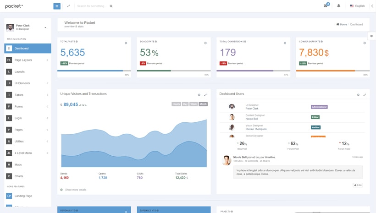Click the search magnifier icon
376x213 pixels.
(111, 6)
